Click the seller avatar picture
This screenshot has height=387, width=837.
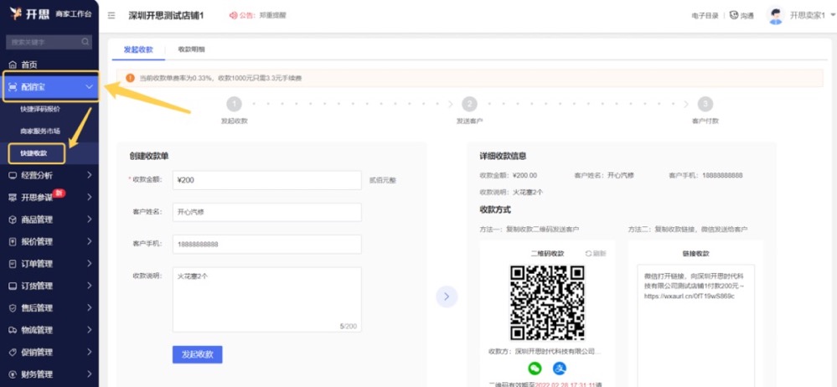pyautogui.click(x=775, y=15)
